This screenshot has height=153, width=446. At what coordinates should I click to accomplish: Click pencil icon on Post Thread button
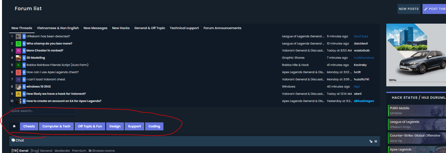click(426, 9)
